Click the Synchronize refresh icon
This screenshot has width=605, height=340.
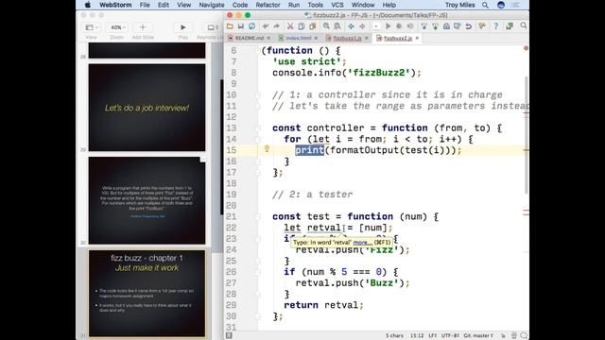point(252,26)
